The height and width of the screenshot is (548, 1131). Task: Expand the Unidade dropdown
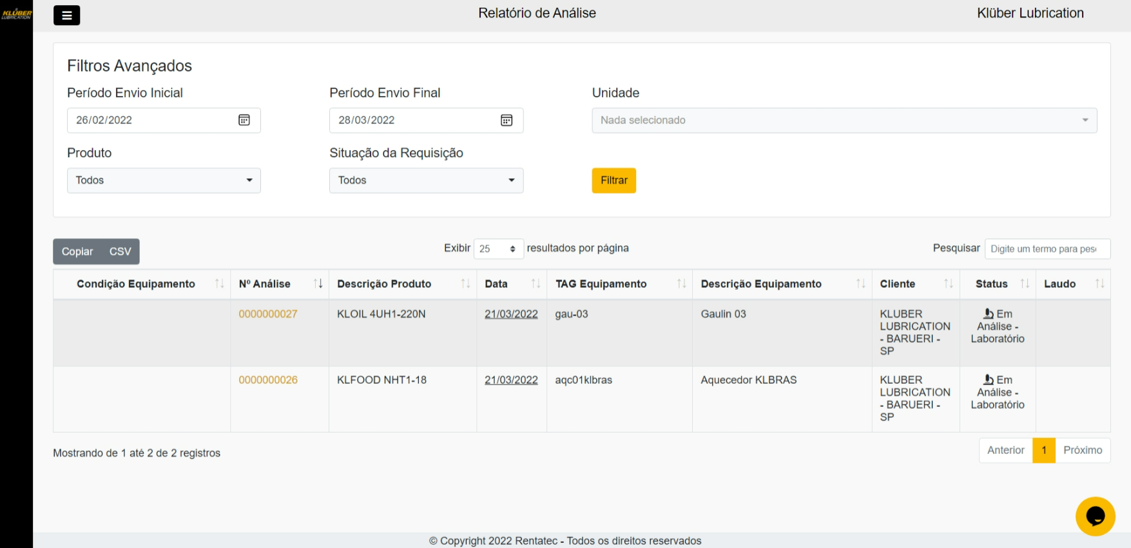click(844, 120)
